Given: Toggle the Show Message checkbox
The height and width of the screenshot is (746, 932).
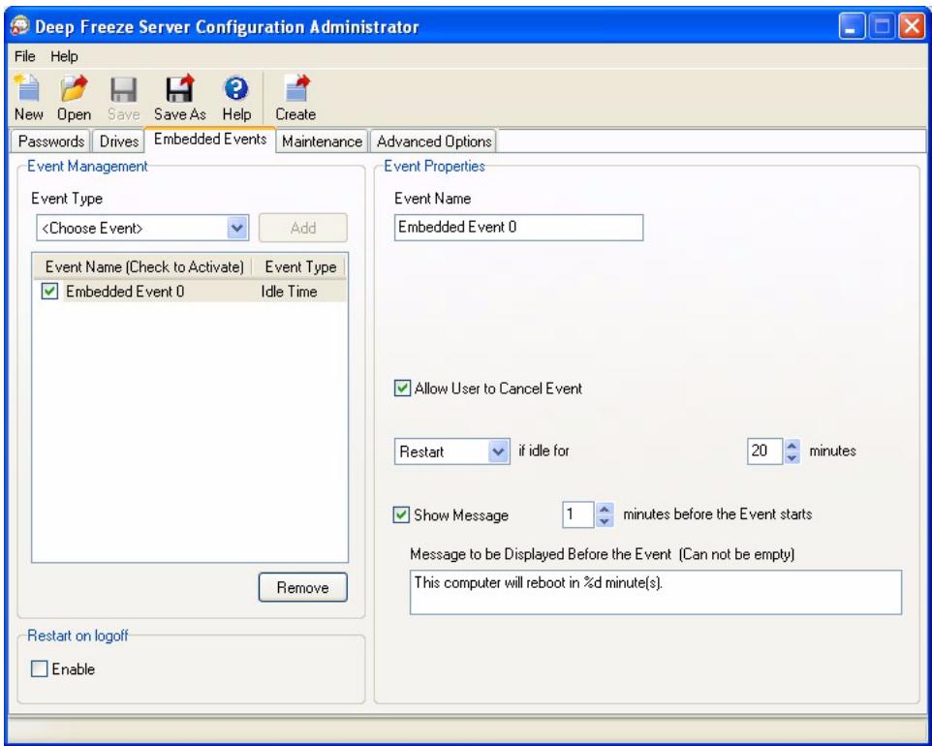Looking at the screenshot, I should [402, 514].
